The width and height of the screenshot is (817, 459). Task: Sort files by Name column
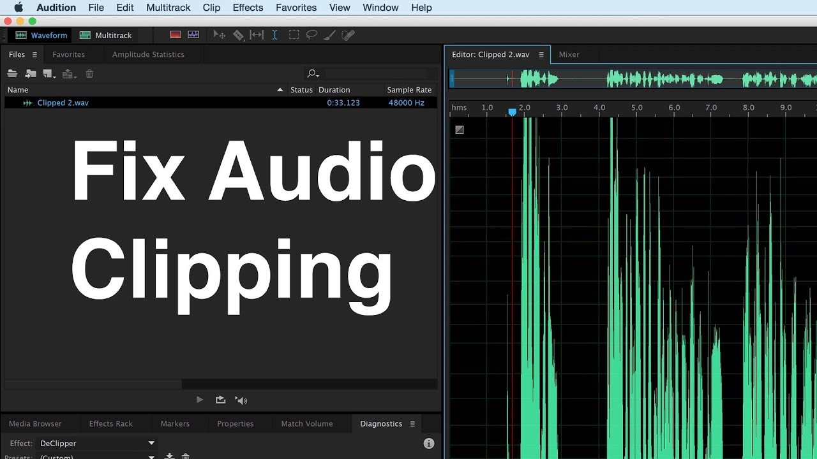pyautogui.click(x=18, y=90)
